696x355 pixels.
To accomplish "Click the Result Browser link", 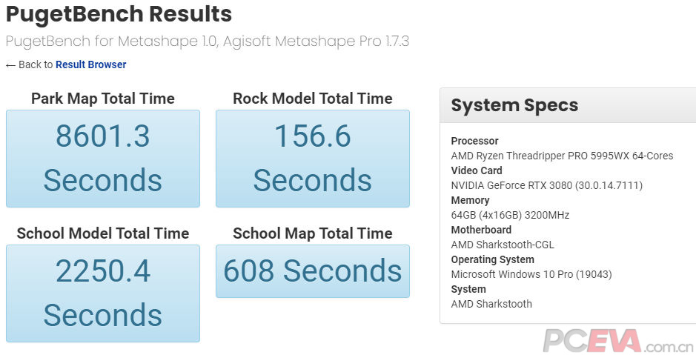I will tap(90, 64).
